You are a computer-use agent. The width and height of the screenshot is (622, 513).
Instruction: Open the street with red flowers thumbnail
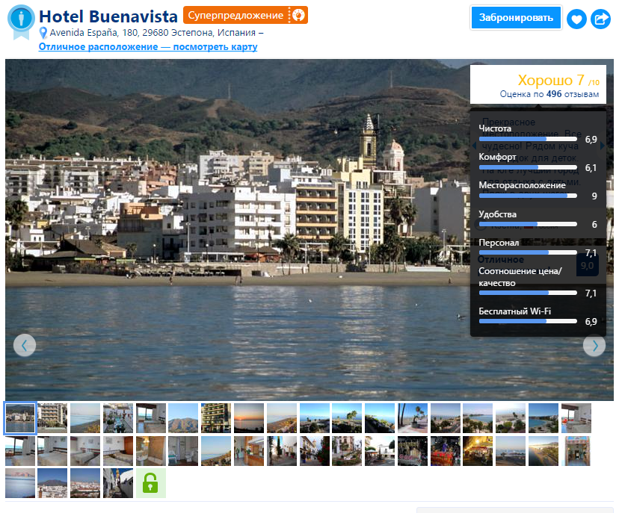tap(315, 451)
